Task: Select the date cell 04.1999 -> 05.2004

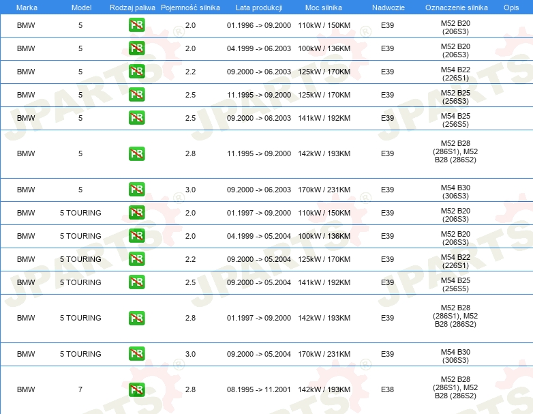Action: click(x=259, y=236)
